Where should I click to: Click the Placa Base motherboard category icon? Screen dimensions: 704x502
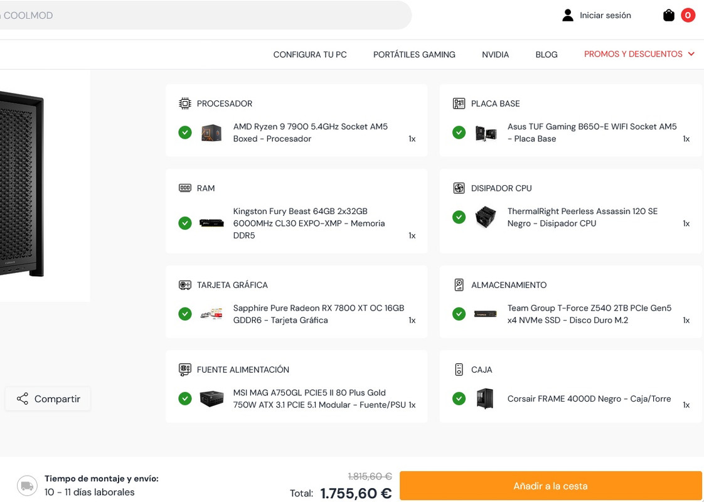pyautogui.click(x=459, y=104)
